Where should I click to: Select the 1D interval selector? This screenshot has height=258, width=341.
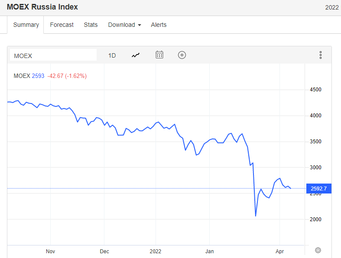click(112, 55)
